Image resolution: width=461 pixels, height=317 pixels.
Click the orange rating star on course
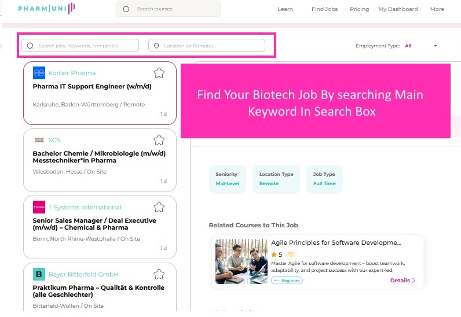[x=274, y=255]
